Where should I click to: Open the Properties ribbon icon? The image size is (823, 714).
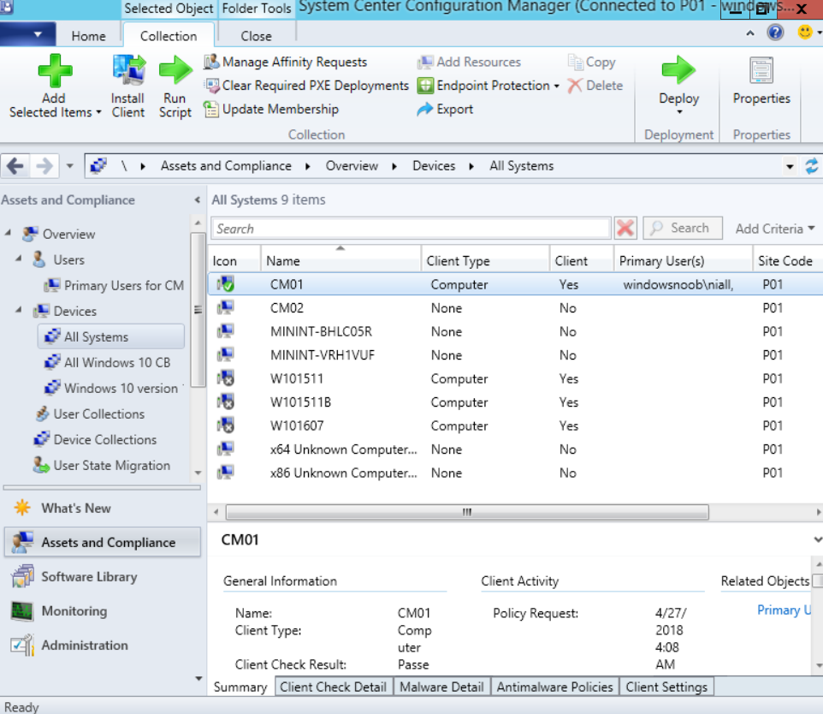point(761,70)
